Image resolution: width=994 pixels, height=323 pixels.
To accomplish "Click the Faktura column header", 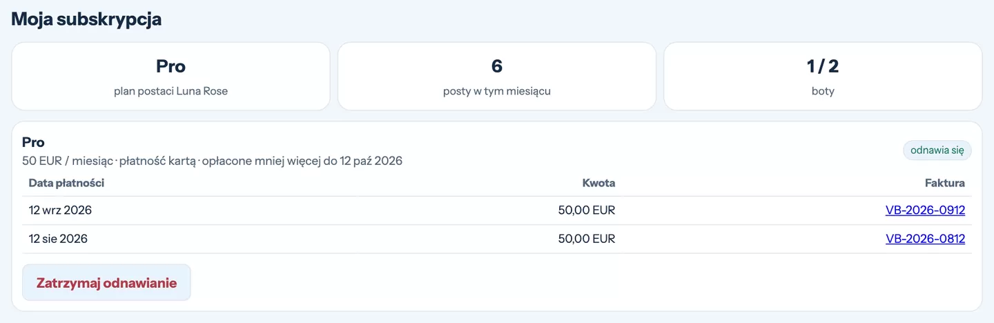I will (944, 183).
